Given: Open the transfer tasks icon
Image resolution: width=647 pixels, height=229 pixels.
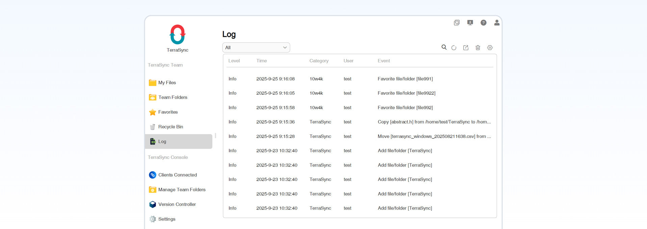Looking at the screenshot, I should (457, 23).
